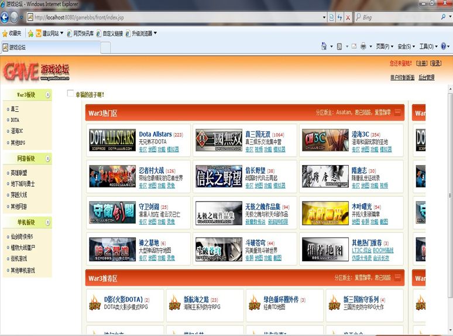Screen dimensions: 453x336
Task: Select 穿越火线 in the sidebar
Action: click(x=19, y=195)
